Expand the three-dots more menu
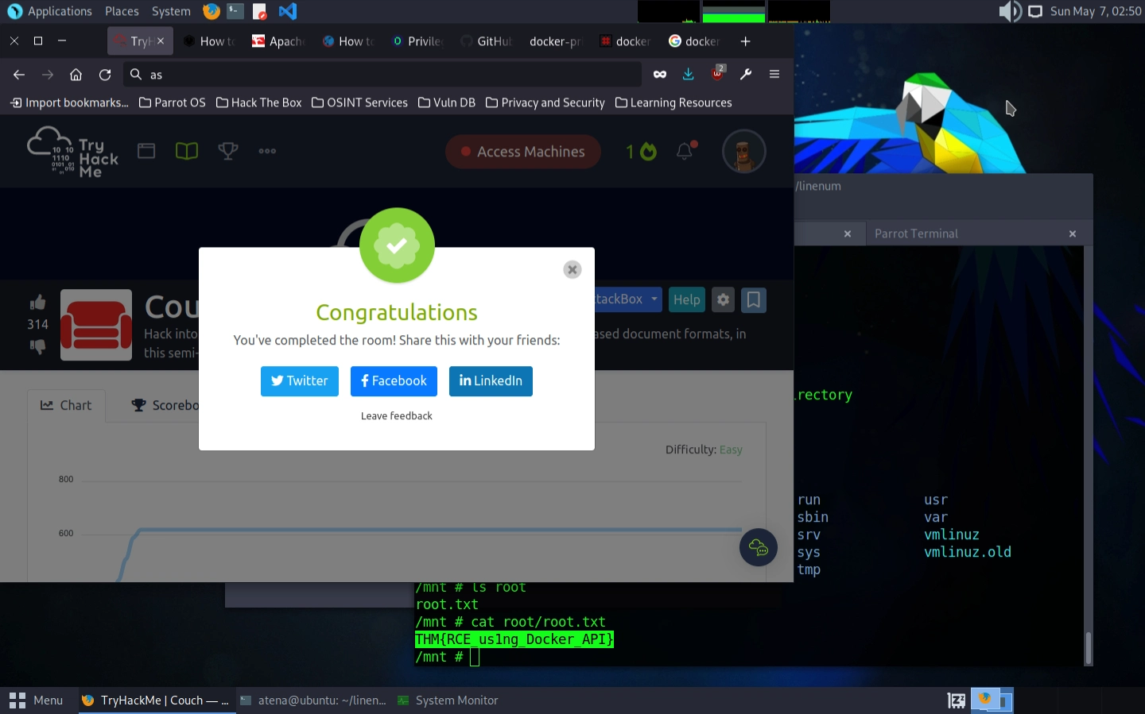Screen dimensions: 1145x714 click(267, 151)
